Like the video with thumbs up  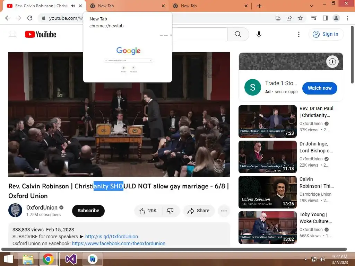pos(148,211)
